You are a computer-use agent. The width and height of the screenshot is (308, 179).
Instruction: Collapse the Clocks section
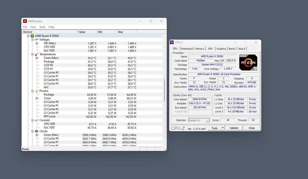32,131
